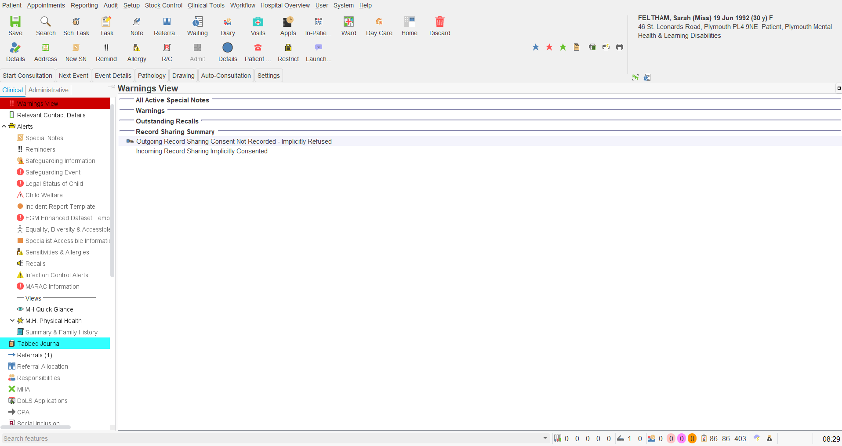The width and height of the screenshot is (842, 446).
Task: Switch to the Administrative tab
Action: (x=48, y=90)
